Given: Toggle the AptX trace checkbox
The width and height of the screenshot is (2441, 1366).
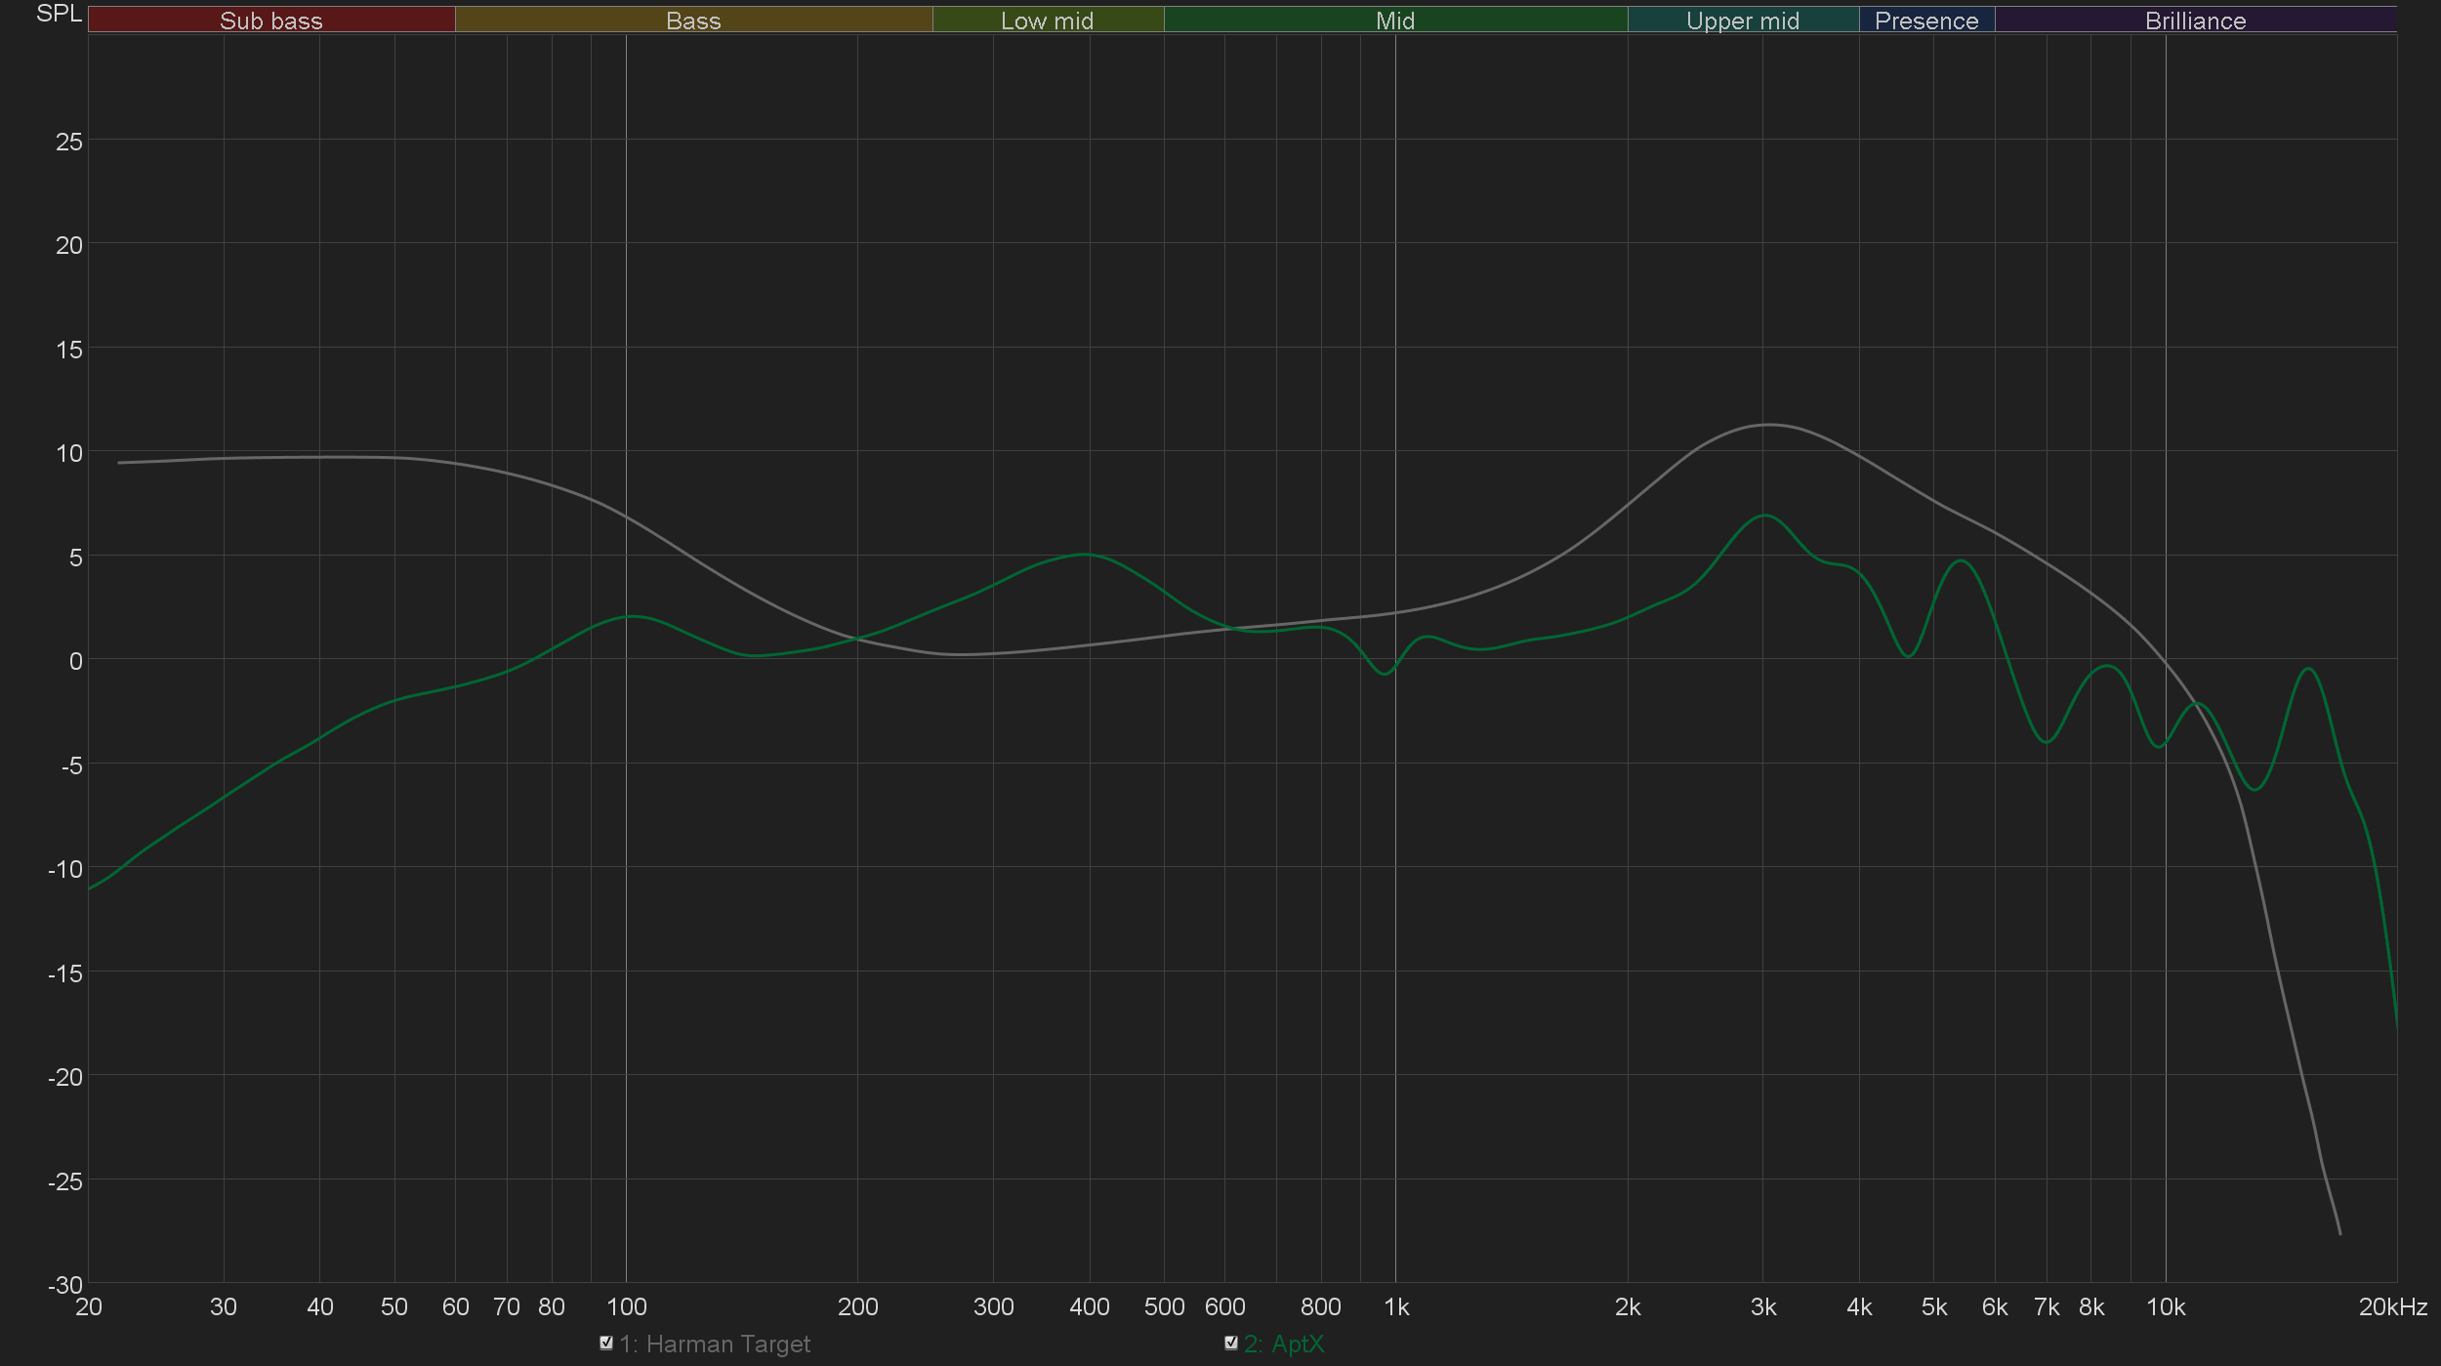Looking at the screenshot, I should [x=1231, y=1343].
